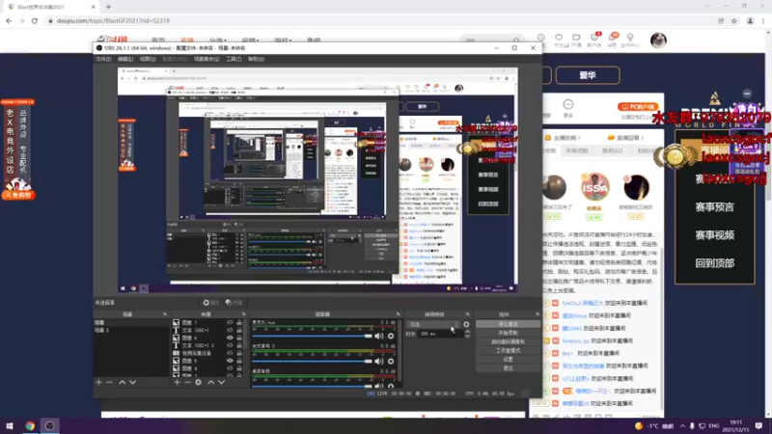Mute the 麦克风/Aux mixer channel
The width and height of the screenshot is (772, 434).
(378, 336)
